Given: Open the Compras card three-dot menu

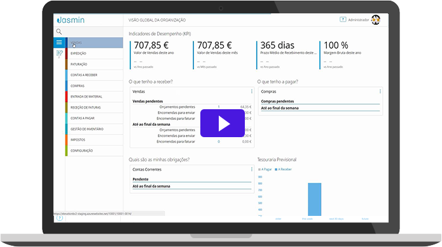Looking at the screenshot, I should (x=380, y=91).
